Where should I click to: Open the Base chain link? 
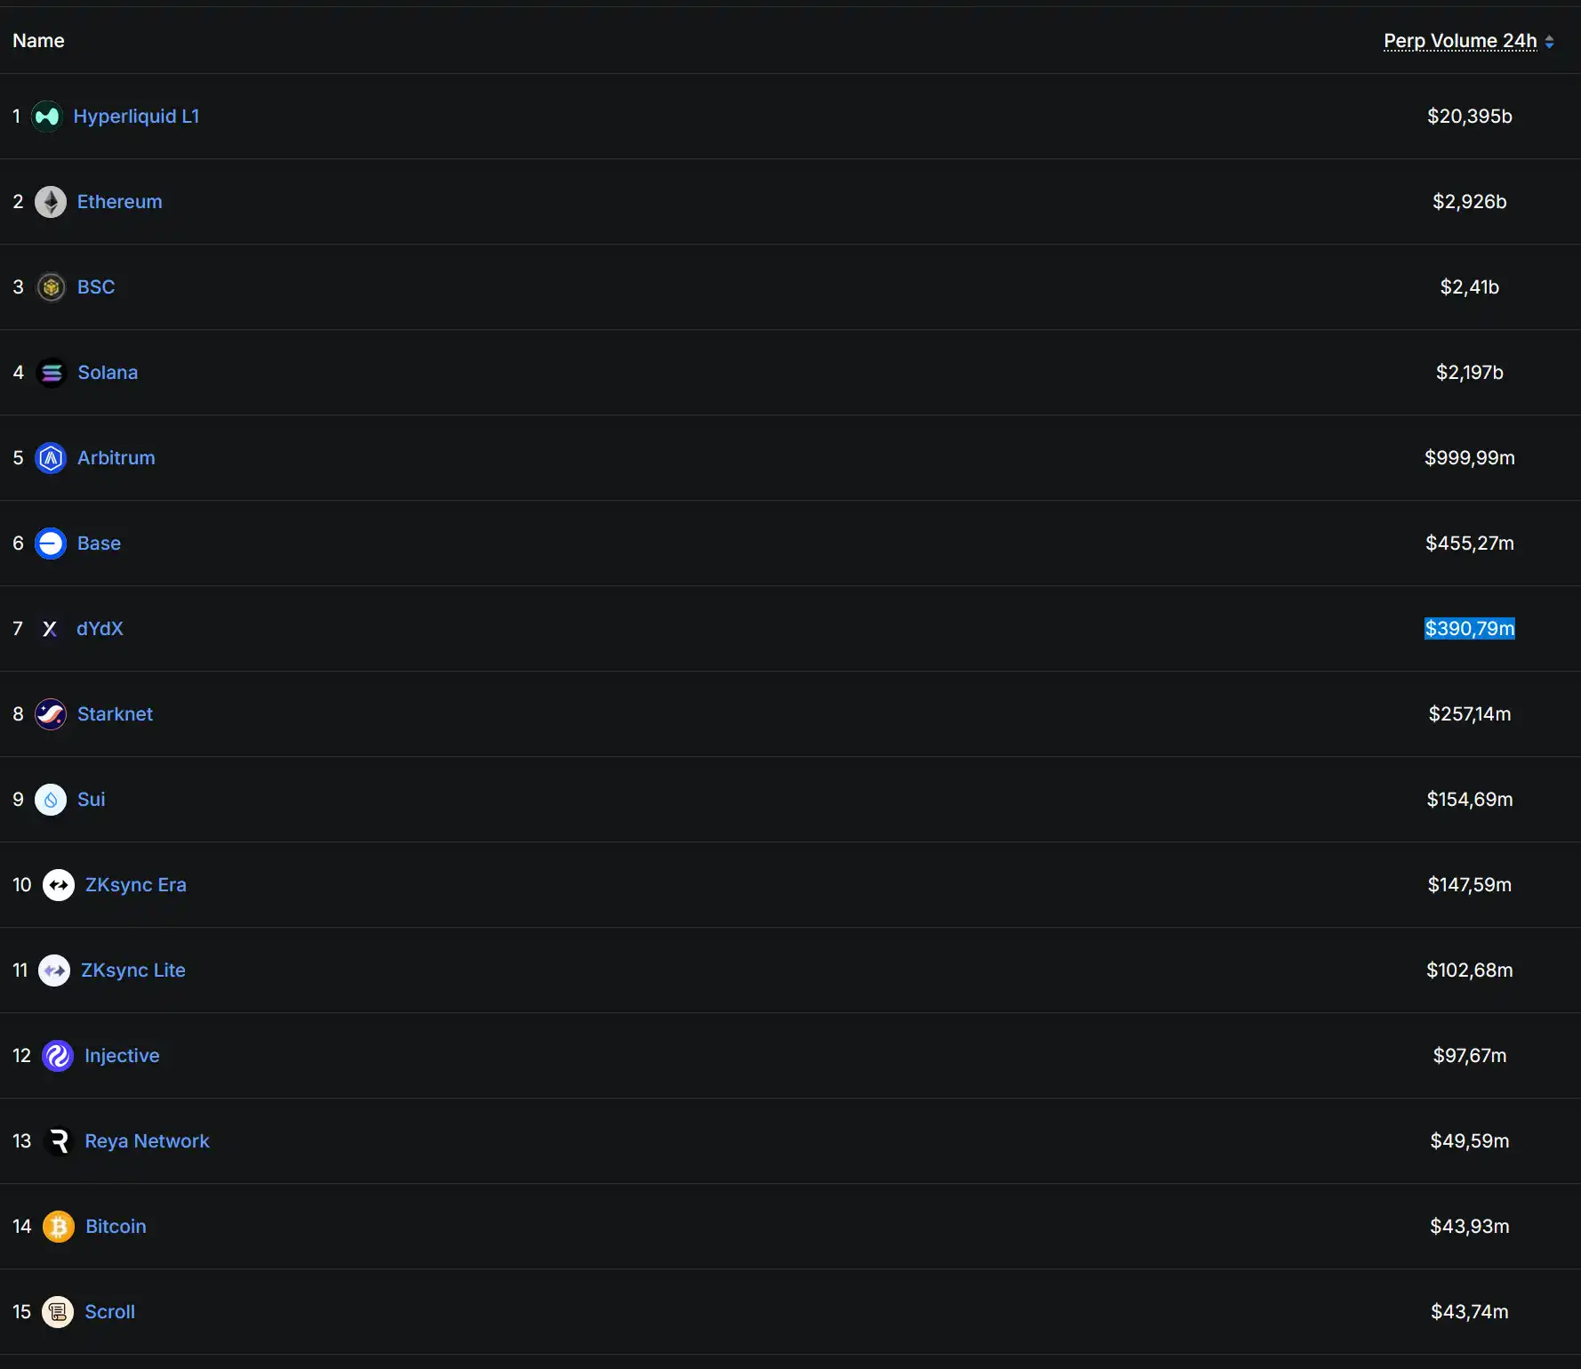click(x=99, y=544)
